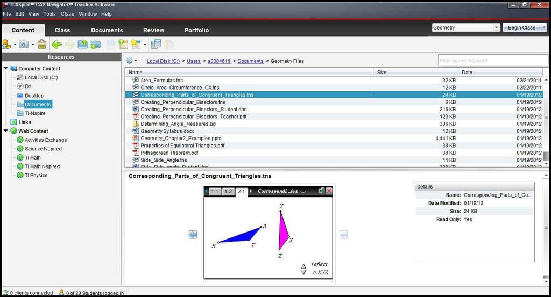The width and height of the screenshot is (551, 297).
Task: Click the red close X in preview header
Action: [x=329, y=191]
